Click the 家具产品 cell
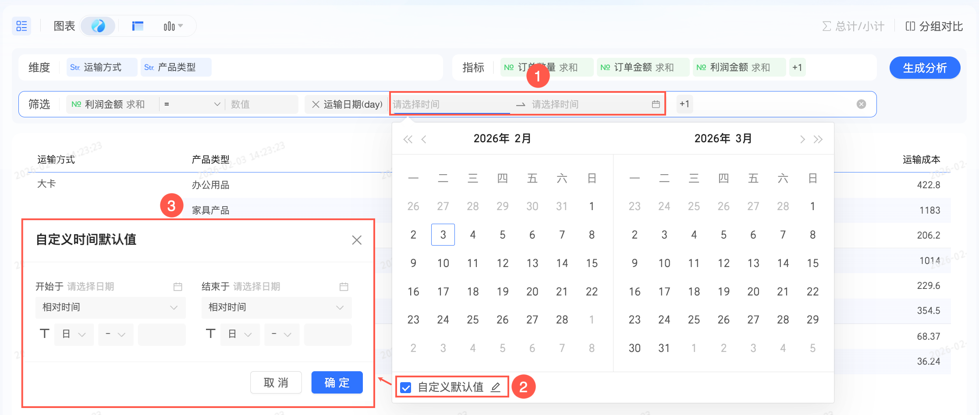Screen dimensions: 979x415 (x=210, y=211)
